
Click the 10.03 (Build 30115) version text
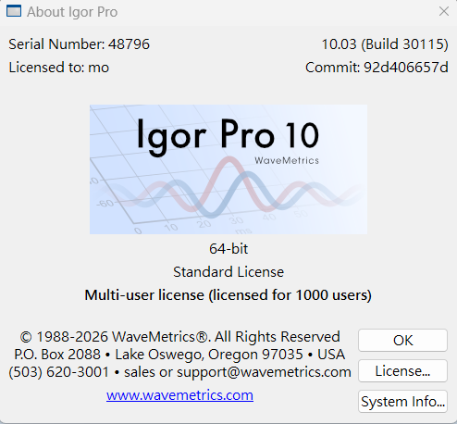tap(385, 44)
